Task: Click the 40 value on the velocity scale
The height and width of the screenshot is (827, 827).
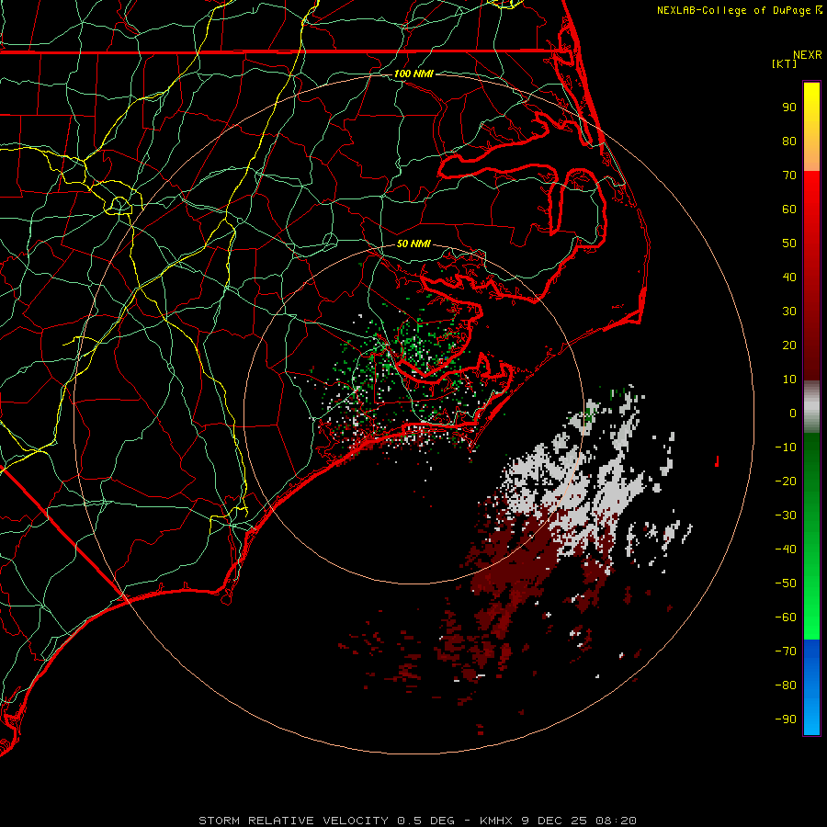Action: [789, 277]
